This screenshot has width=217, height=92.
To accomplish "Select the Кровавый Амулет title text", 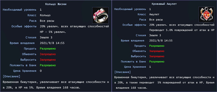I will click(164, 4).
